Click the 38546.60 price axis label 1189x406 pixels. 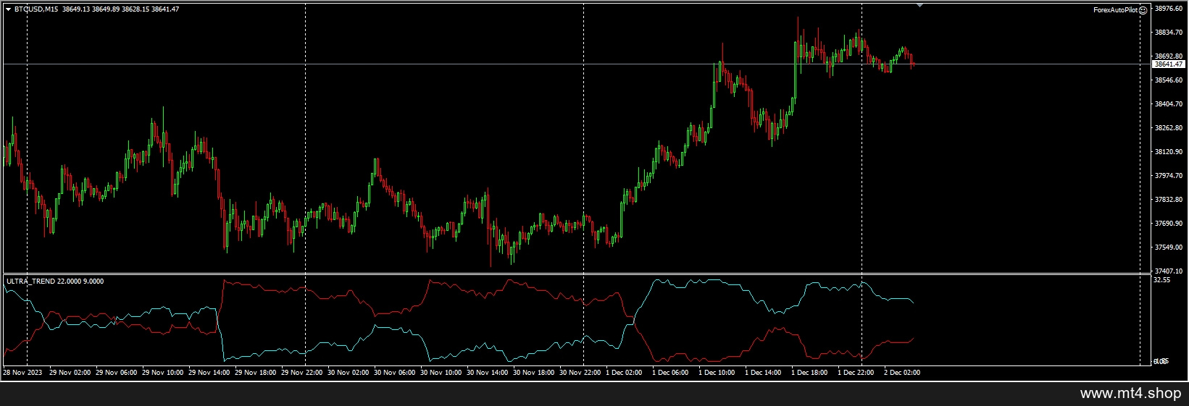1168,80
